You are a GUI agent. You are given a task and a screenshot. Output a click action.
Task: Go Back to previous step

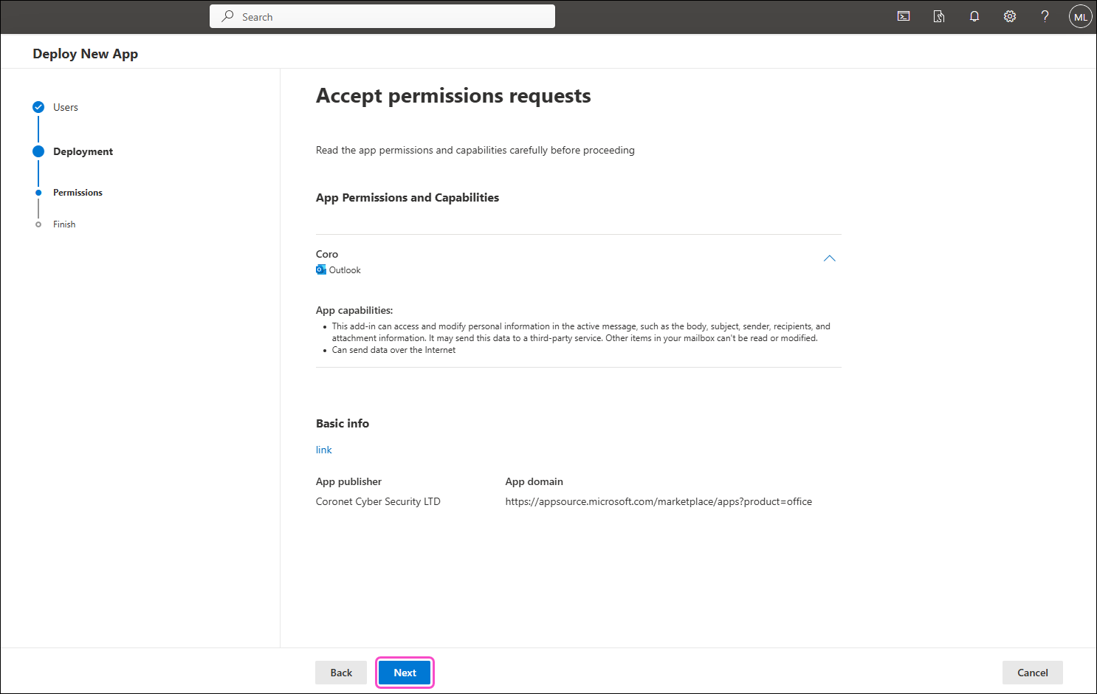[341, 673]
